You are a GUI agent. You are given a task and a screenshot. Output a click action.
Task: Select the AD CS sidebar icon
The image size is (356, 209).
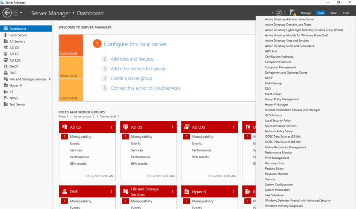coord(6,48)
